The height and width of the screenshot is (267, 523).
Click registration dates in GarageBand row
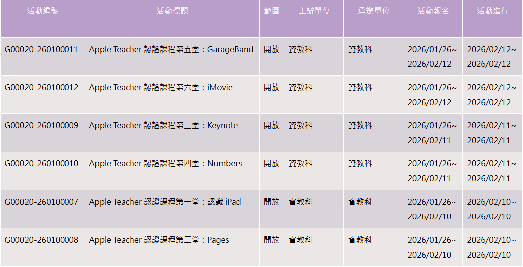pos(432,56)
